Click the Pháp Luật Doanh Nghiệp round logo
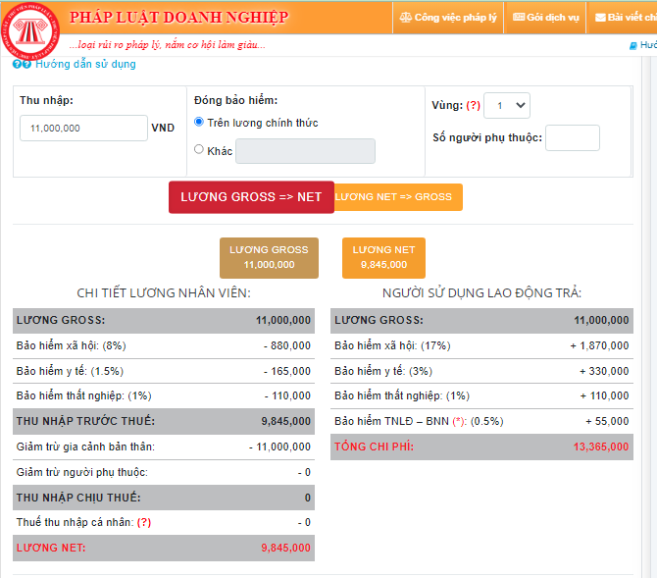Screen dimensions: 657x578 pyautogui.click(x=30, y=30)
